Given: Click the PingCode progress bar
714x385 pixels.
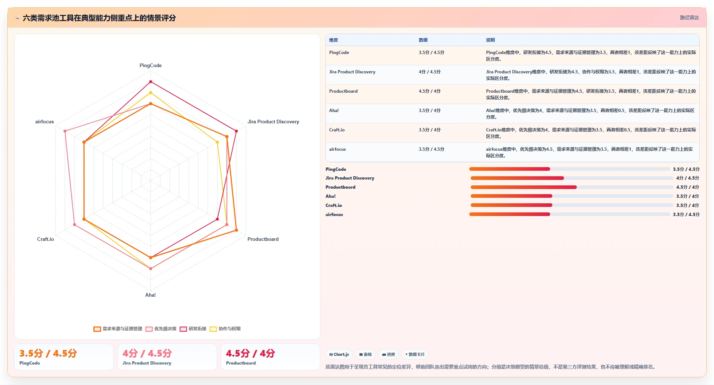Looking at the screenshot, I should [x=570, y=169].
